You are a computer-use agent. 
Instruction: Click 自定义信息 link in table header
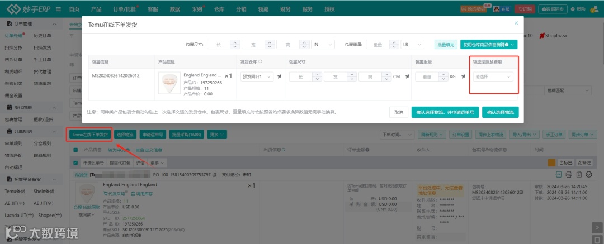[149, 150]
